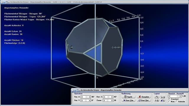The image size is (189, 106).
Task: Decrease Bereich range with left arrow
Action: [x=170, y=96]
